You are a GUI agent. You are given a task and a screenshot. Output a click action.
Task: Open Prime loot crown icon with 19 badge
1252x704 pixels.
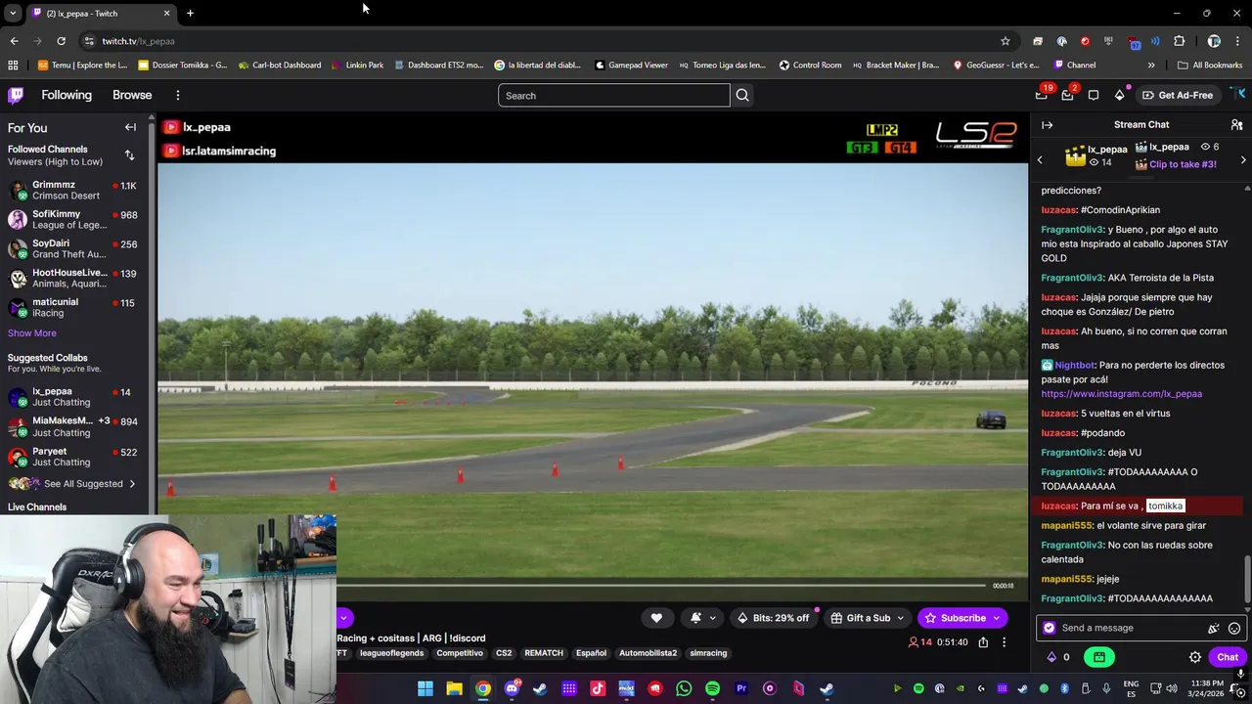click(x=1042, y=95)
